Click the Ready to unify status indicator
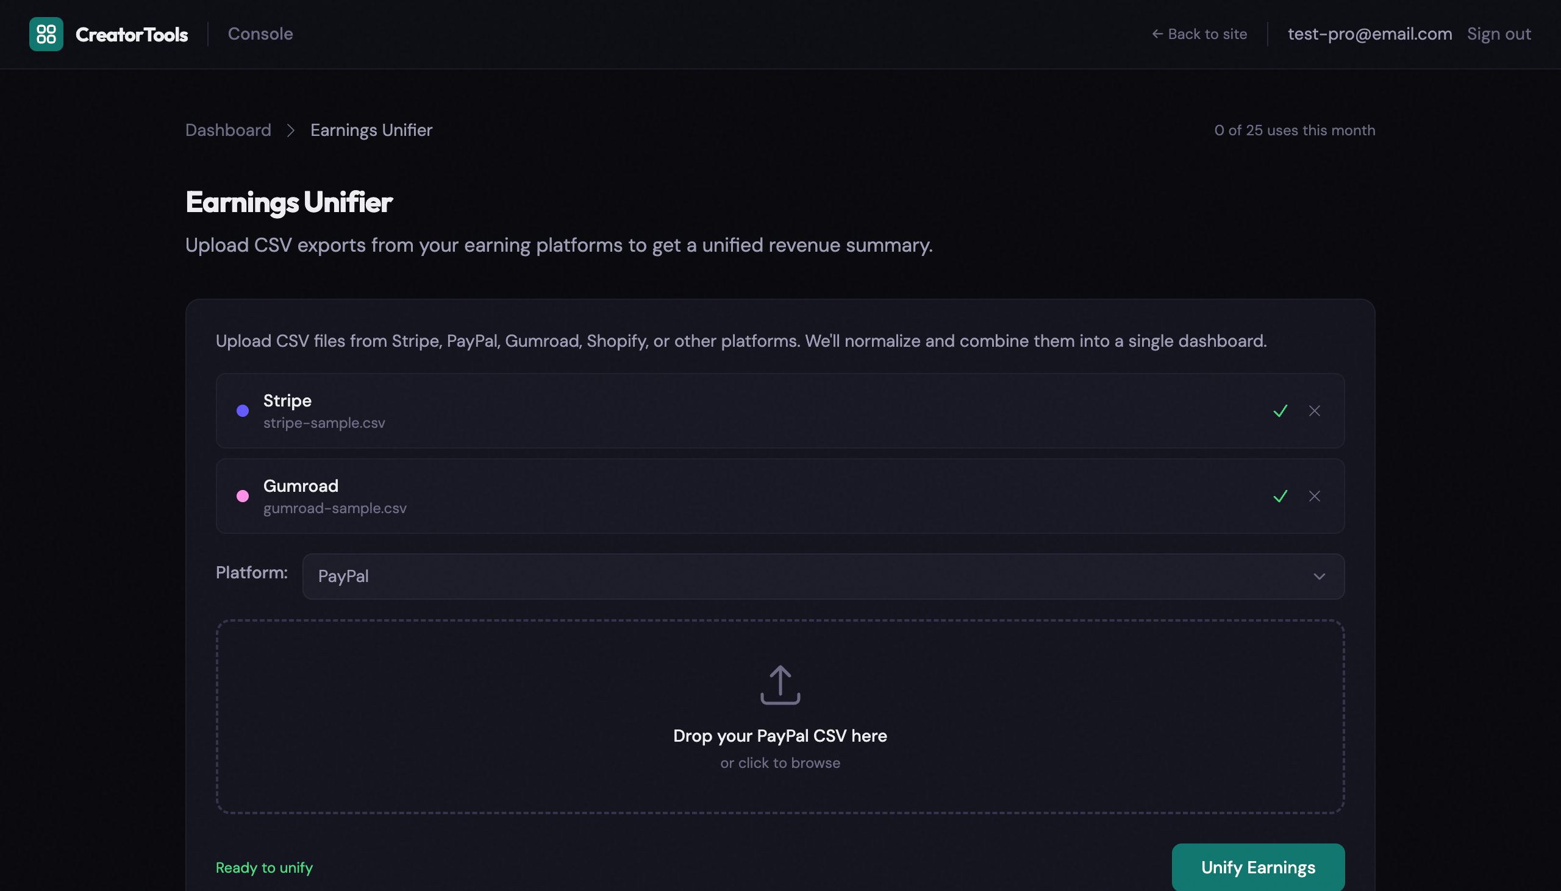 click(x=264, y=867)
